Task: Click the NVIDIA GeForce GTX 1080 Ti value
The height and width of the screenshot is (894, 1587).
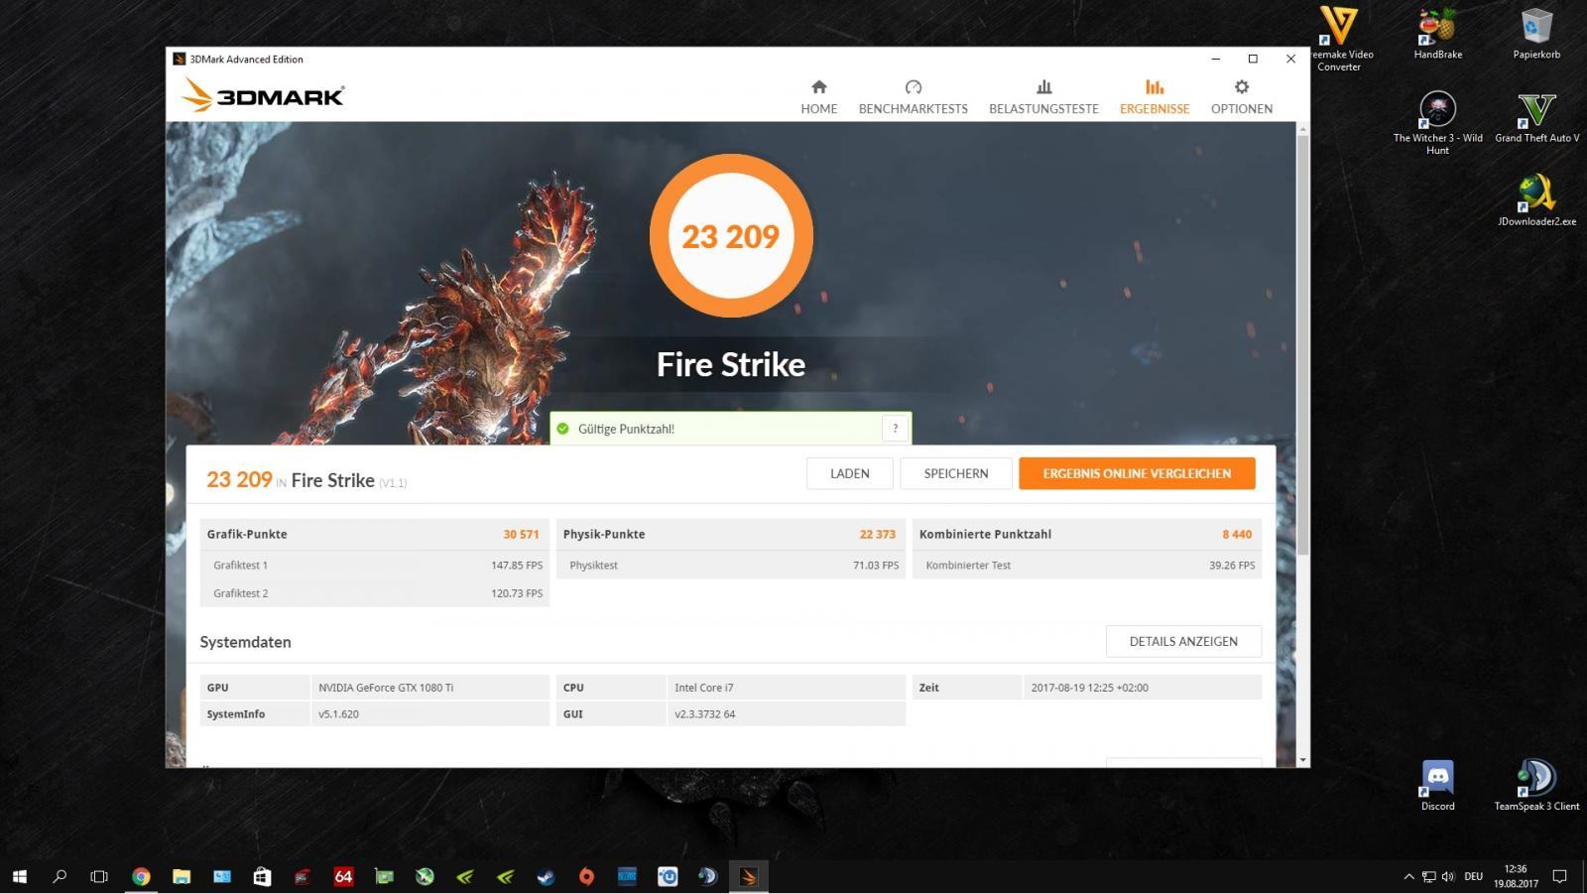Action: tap(386, 688)
